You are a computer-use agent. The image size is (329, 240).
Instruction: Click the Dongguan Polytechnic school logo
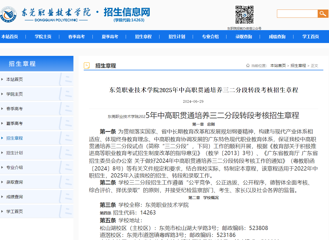9,14
